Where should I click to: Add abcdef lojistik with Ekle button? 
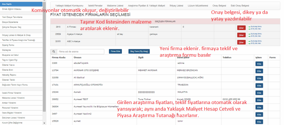coord(259,64)
